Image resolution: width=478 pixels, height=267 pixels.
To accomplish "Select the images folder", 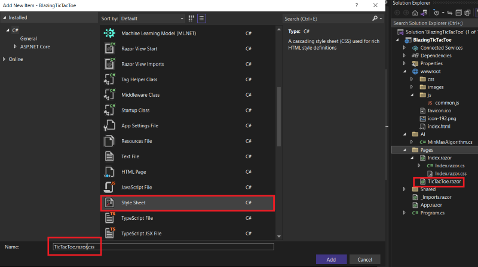I will pos(436,87).
